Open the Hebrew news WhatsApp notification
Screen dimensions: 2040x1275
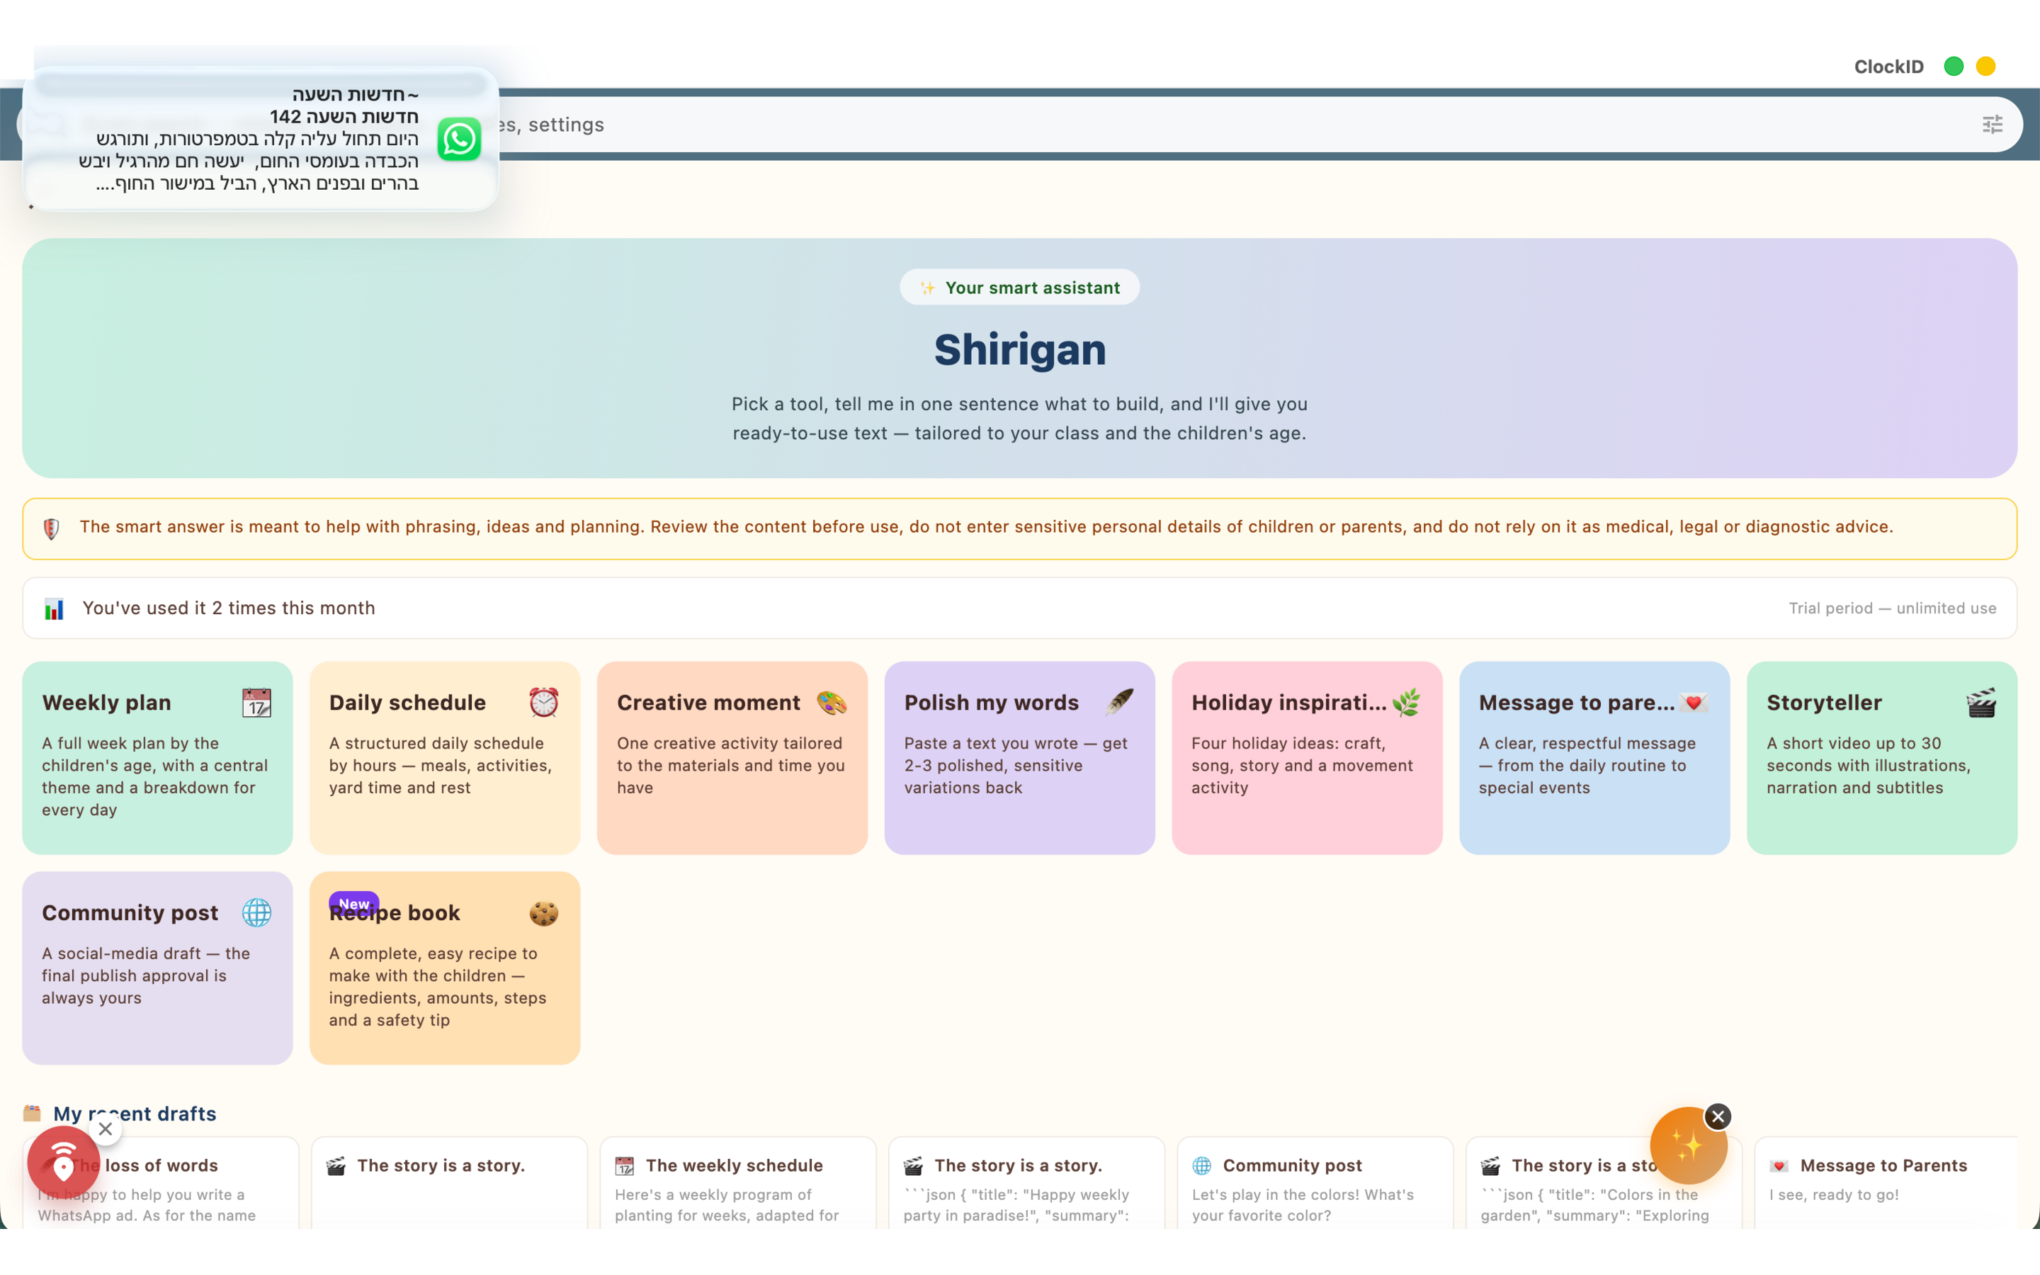(x=261, y=139)
